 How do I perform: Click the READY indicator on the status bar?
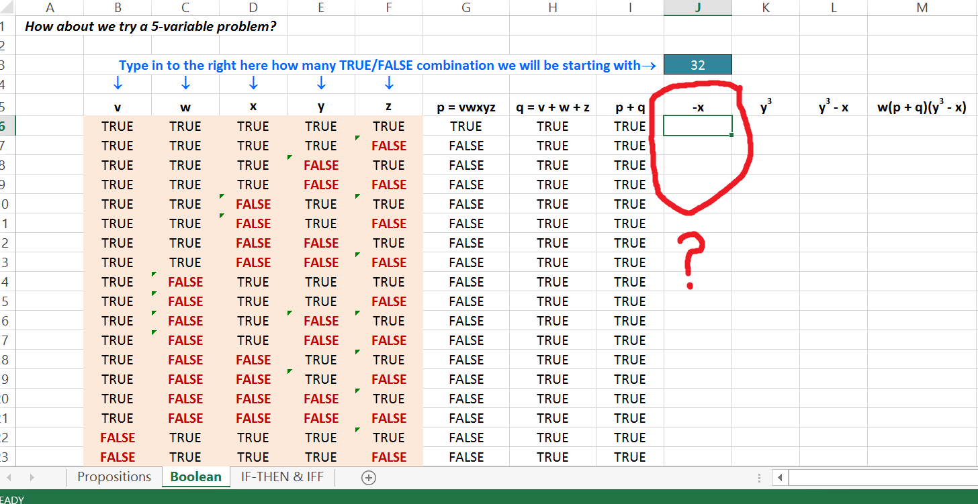coord(11,500)
